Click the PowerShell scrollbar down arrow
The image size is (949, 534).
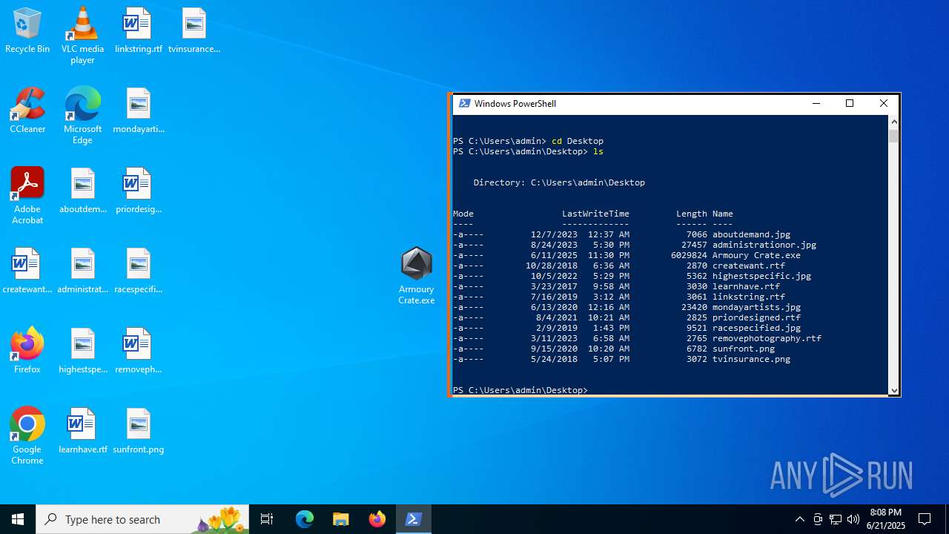(x=893, y=390)
